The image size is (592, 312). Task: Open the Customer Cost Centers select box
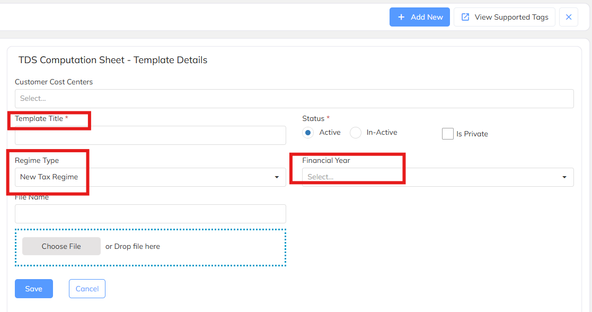294,99
